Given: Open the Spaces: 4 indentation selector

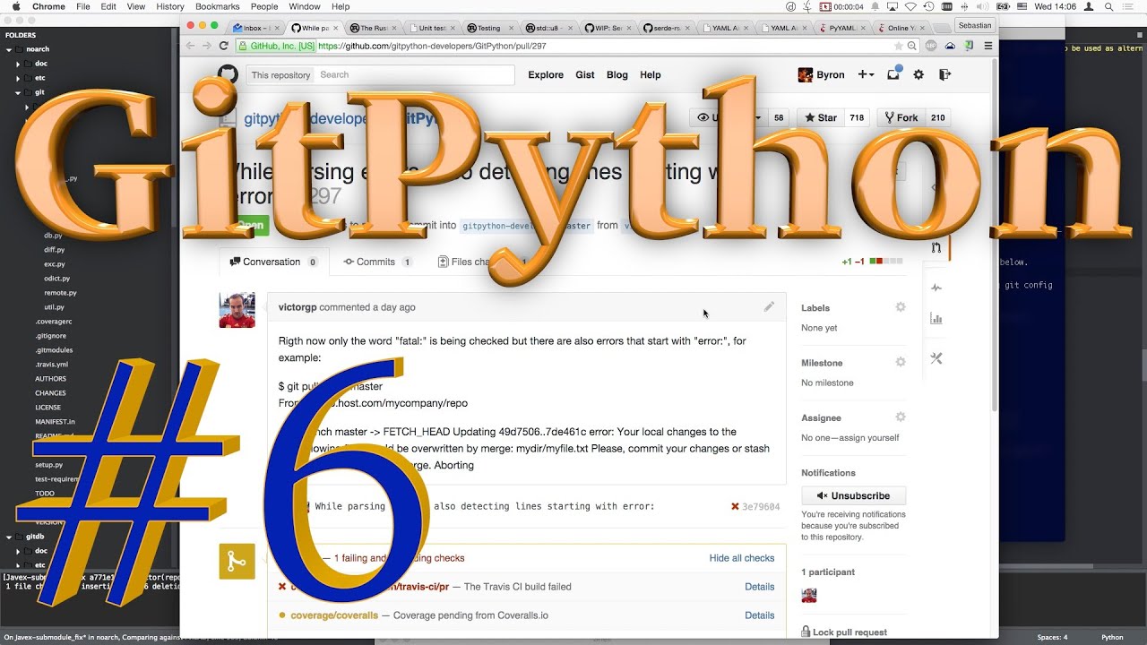Looking at the screenshot, I should (1052, 637).
